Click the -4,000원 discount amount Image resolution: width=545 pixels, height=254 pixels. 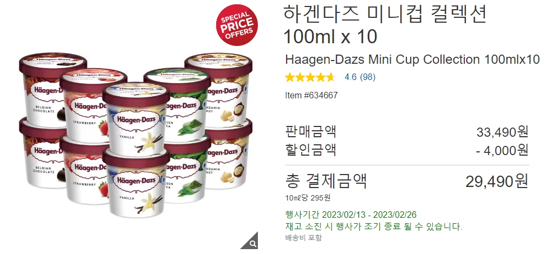[502, 150]
